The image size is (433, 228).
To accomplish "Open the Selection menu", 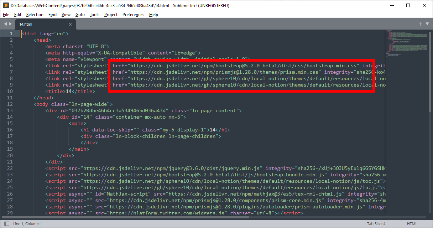I will click(35, 15).
